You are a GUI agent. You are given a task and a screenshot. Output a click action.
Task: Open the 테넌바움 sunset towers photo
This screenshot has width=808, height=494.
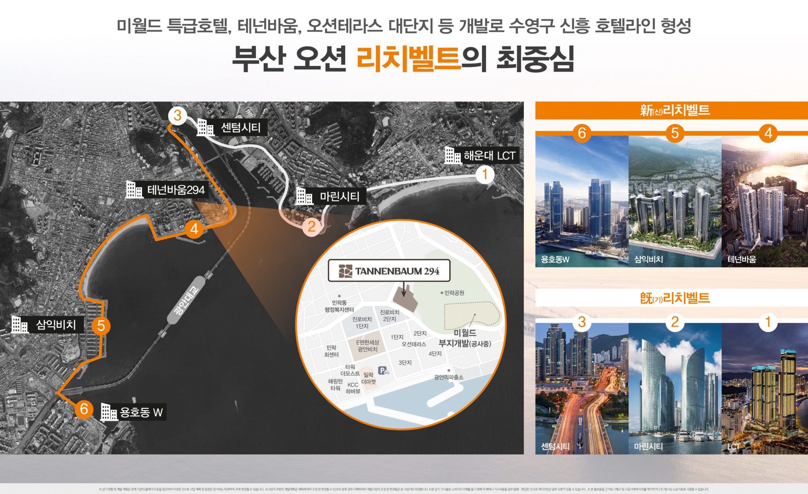[765, 201]
